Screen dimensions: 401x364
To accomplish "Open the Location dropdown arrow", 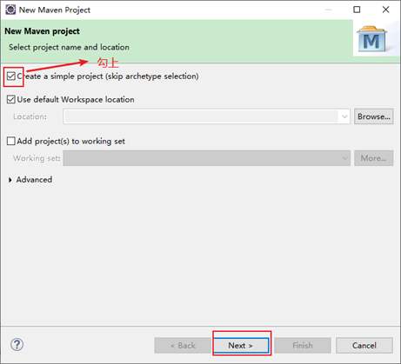I will pos(344,116).
